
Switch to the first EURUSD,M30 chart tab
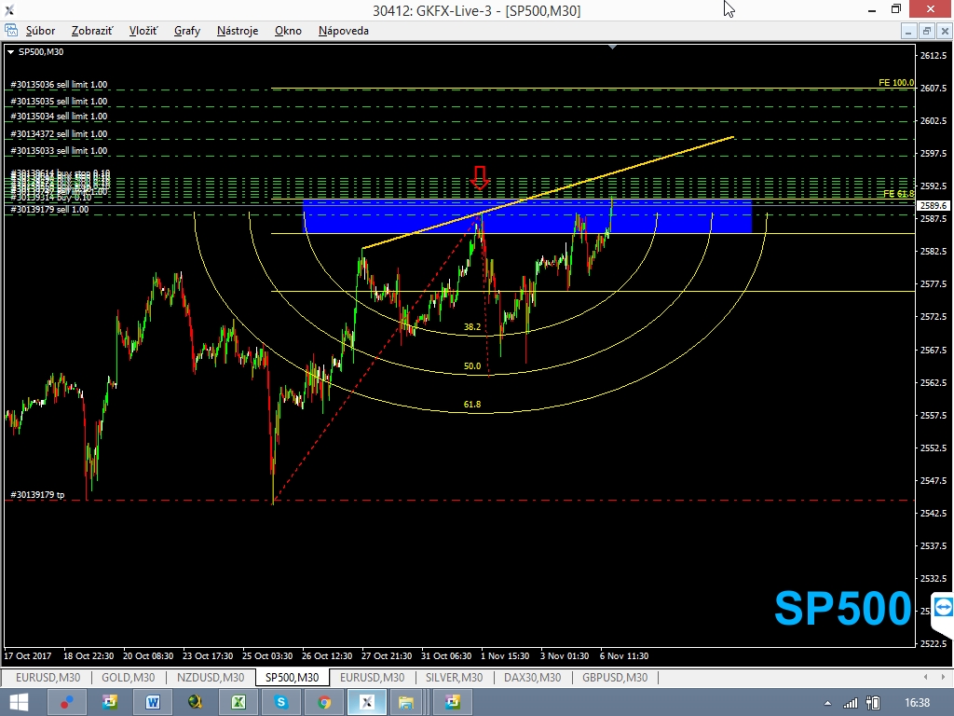[x=48, y=677]
